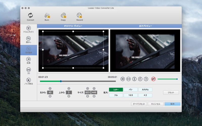The width and height of the screenshot is (202, 126).
Task: Select the 3D tool in sidebar
Action: click(x=29, y=71)
